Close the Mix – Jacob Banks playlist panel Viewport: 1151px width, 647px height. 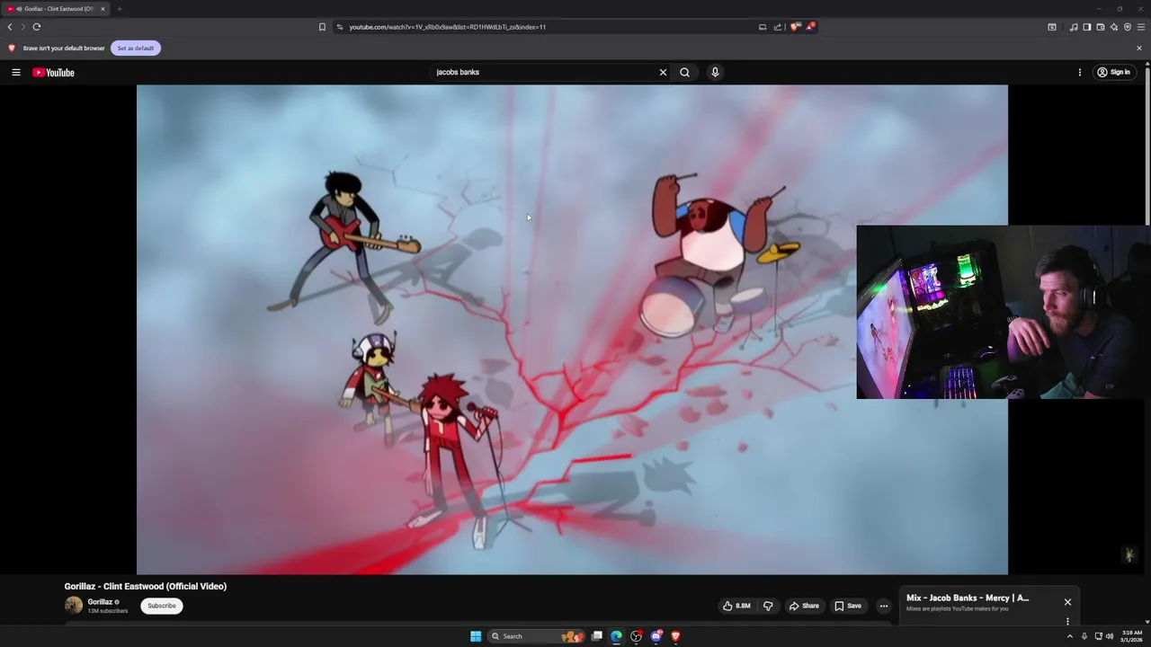[x=1067, y=602]
